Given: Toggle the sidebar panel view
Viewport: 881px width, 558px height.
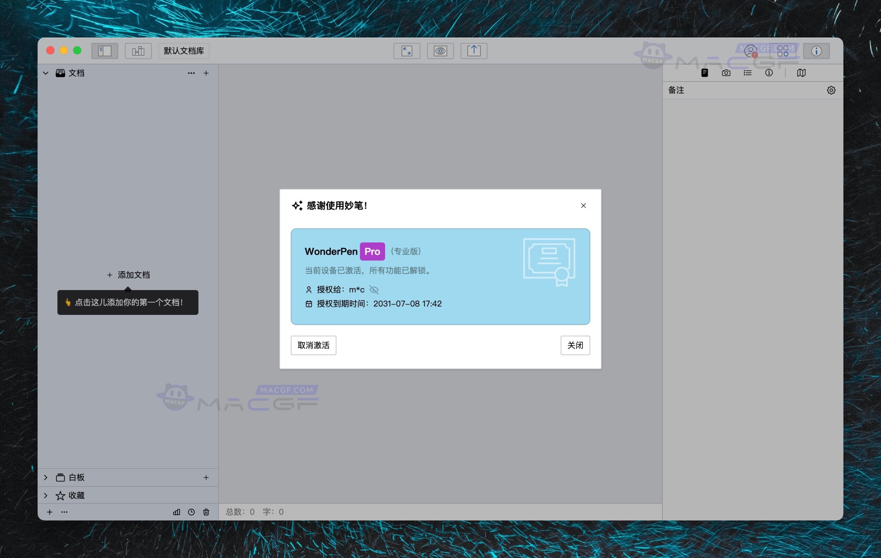Looking at the screenshot, I should [105, 51].
